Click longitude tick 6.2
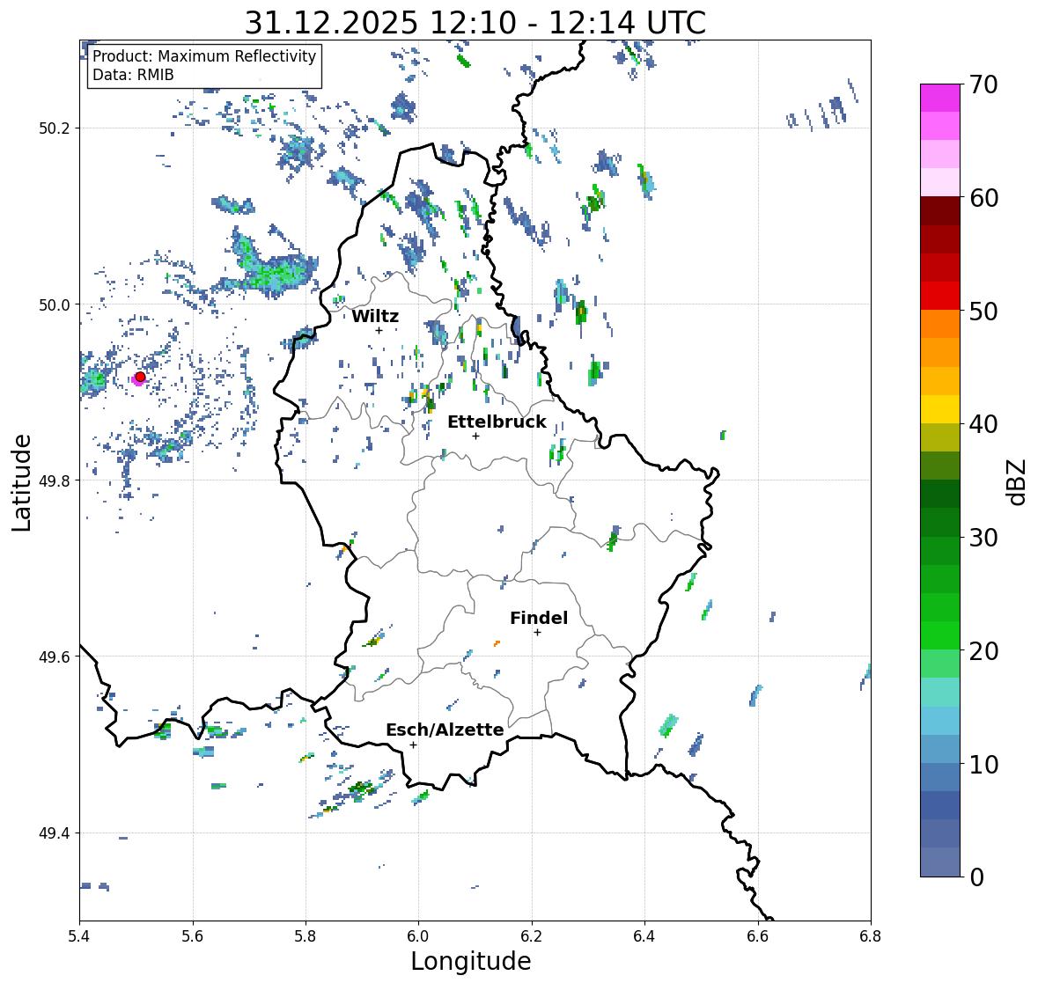This screenshot has width=1038, height=983. click(x=532, y=935)
